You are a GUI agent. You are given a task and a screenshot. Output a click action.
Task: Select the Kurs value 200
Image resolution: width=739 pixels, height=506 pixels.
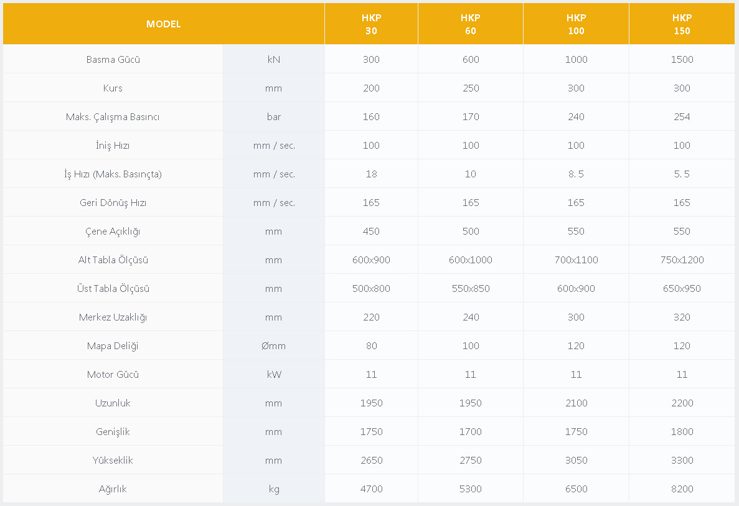click(x=372, y=88)
